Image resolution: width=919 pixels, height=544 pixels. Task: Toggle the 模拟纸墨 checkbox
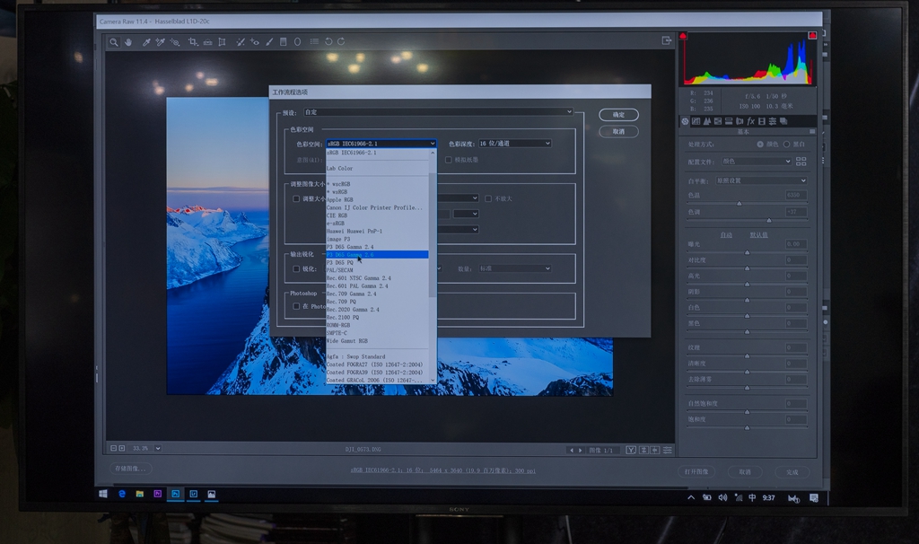(x=449, y=160)
